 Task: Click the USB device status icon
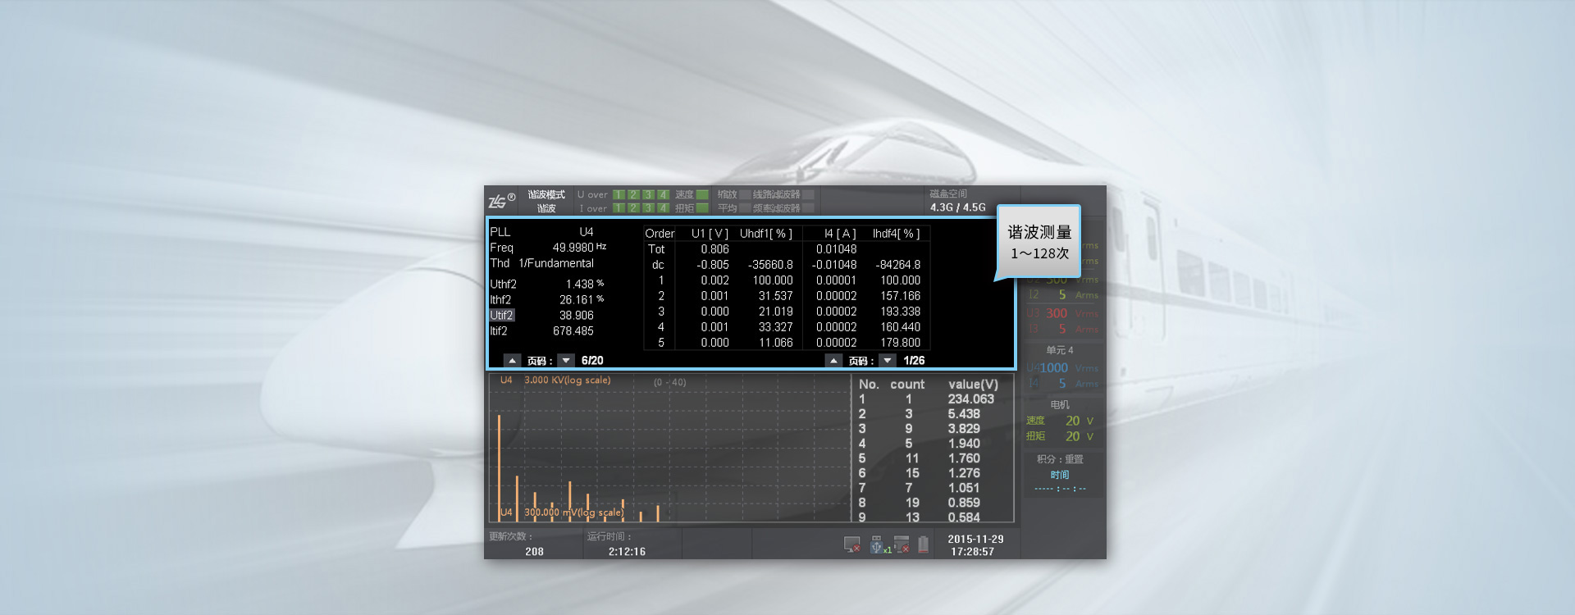[878, 545]
